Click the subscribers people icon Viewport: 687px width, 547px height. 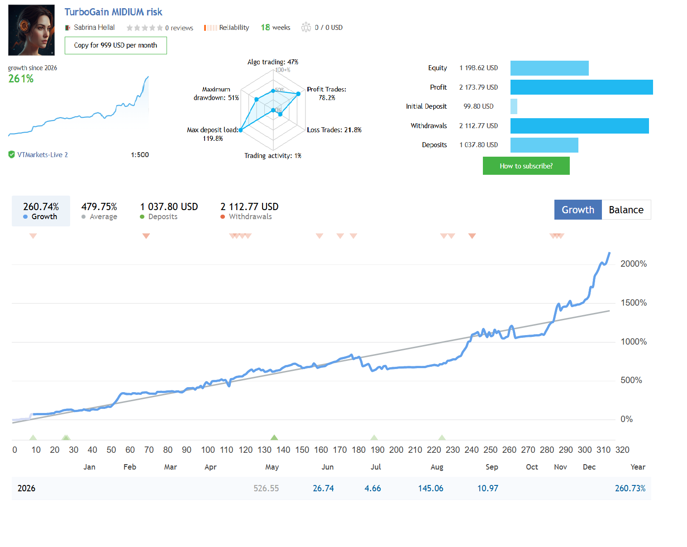(x=306, y=27)
